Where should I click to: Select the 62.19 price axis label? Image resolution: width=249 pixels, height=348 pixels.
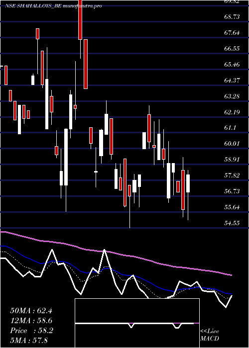(232, 112)
